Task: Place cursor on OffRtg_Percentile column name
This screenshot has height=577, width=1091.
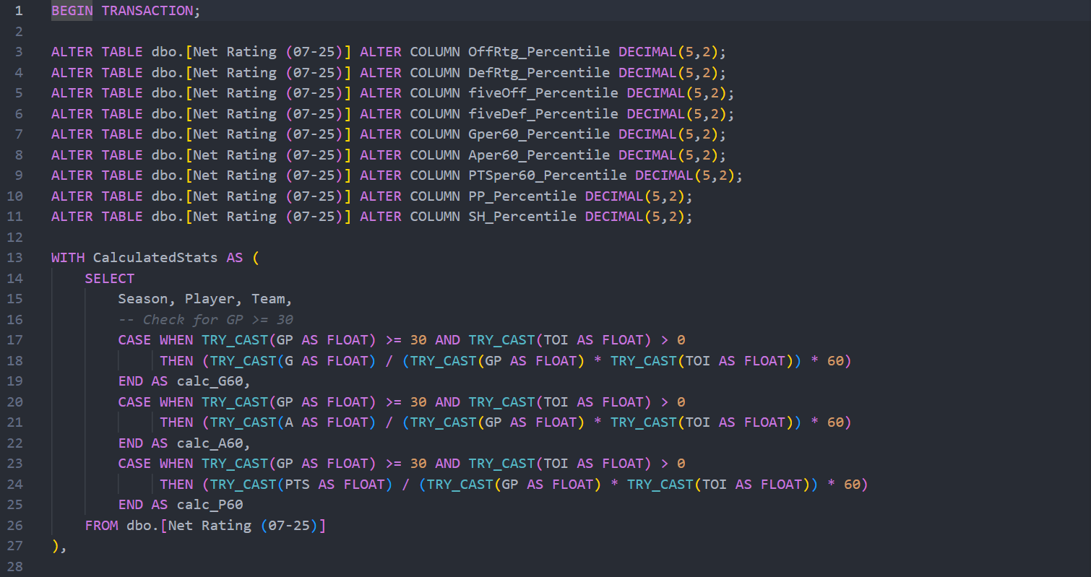Action: coord(539,52)
